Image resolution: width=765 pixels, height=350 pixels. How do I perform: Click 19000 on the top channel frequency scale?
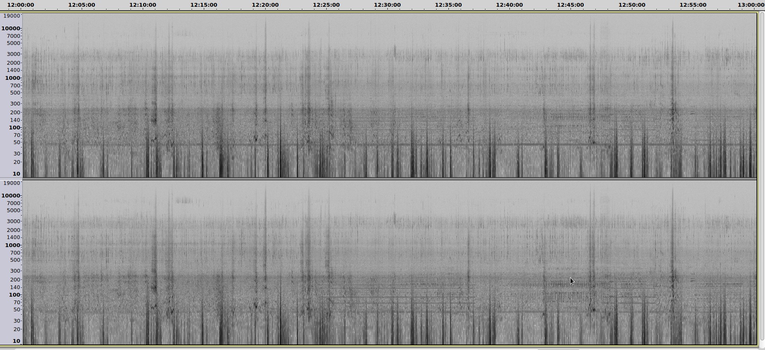point(12,16)
